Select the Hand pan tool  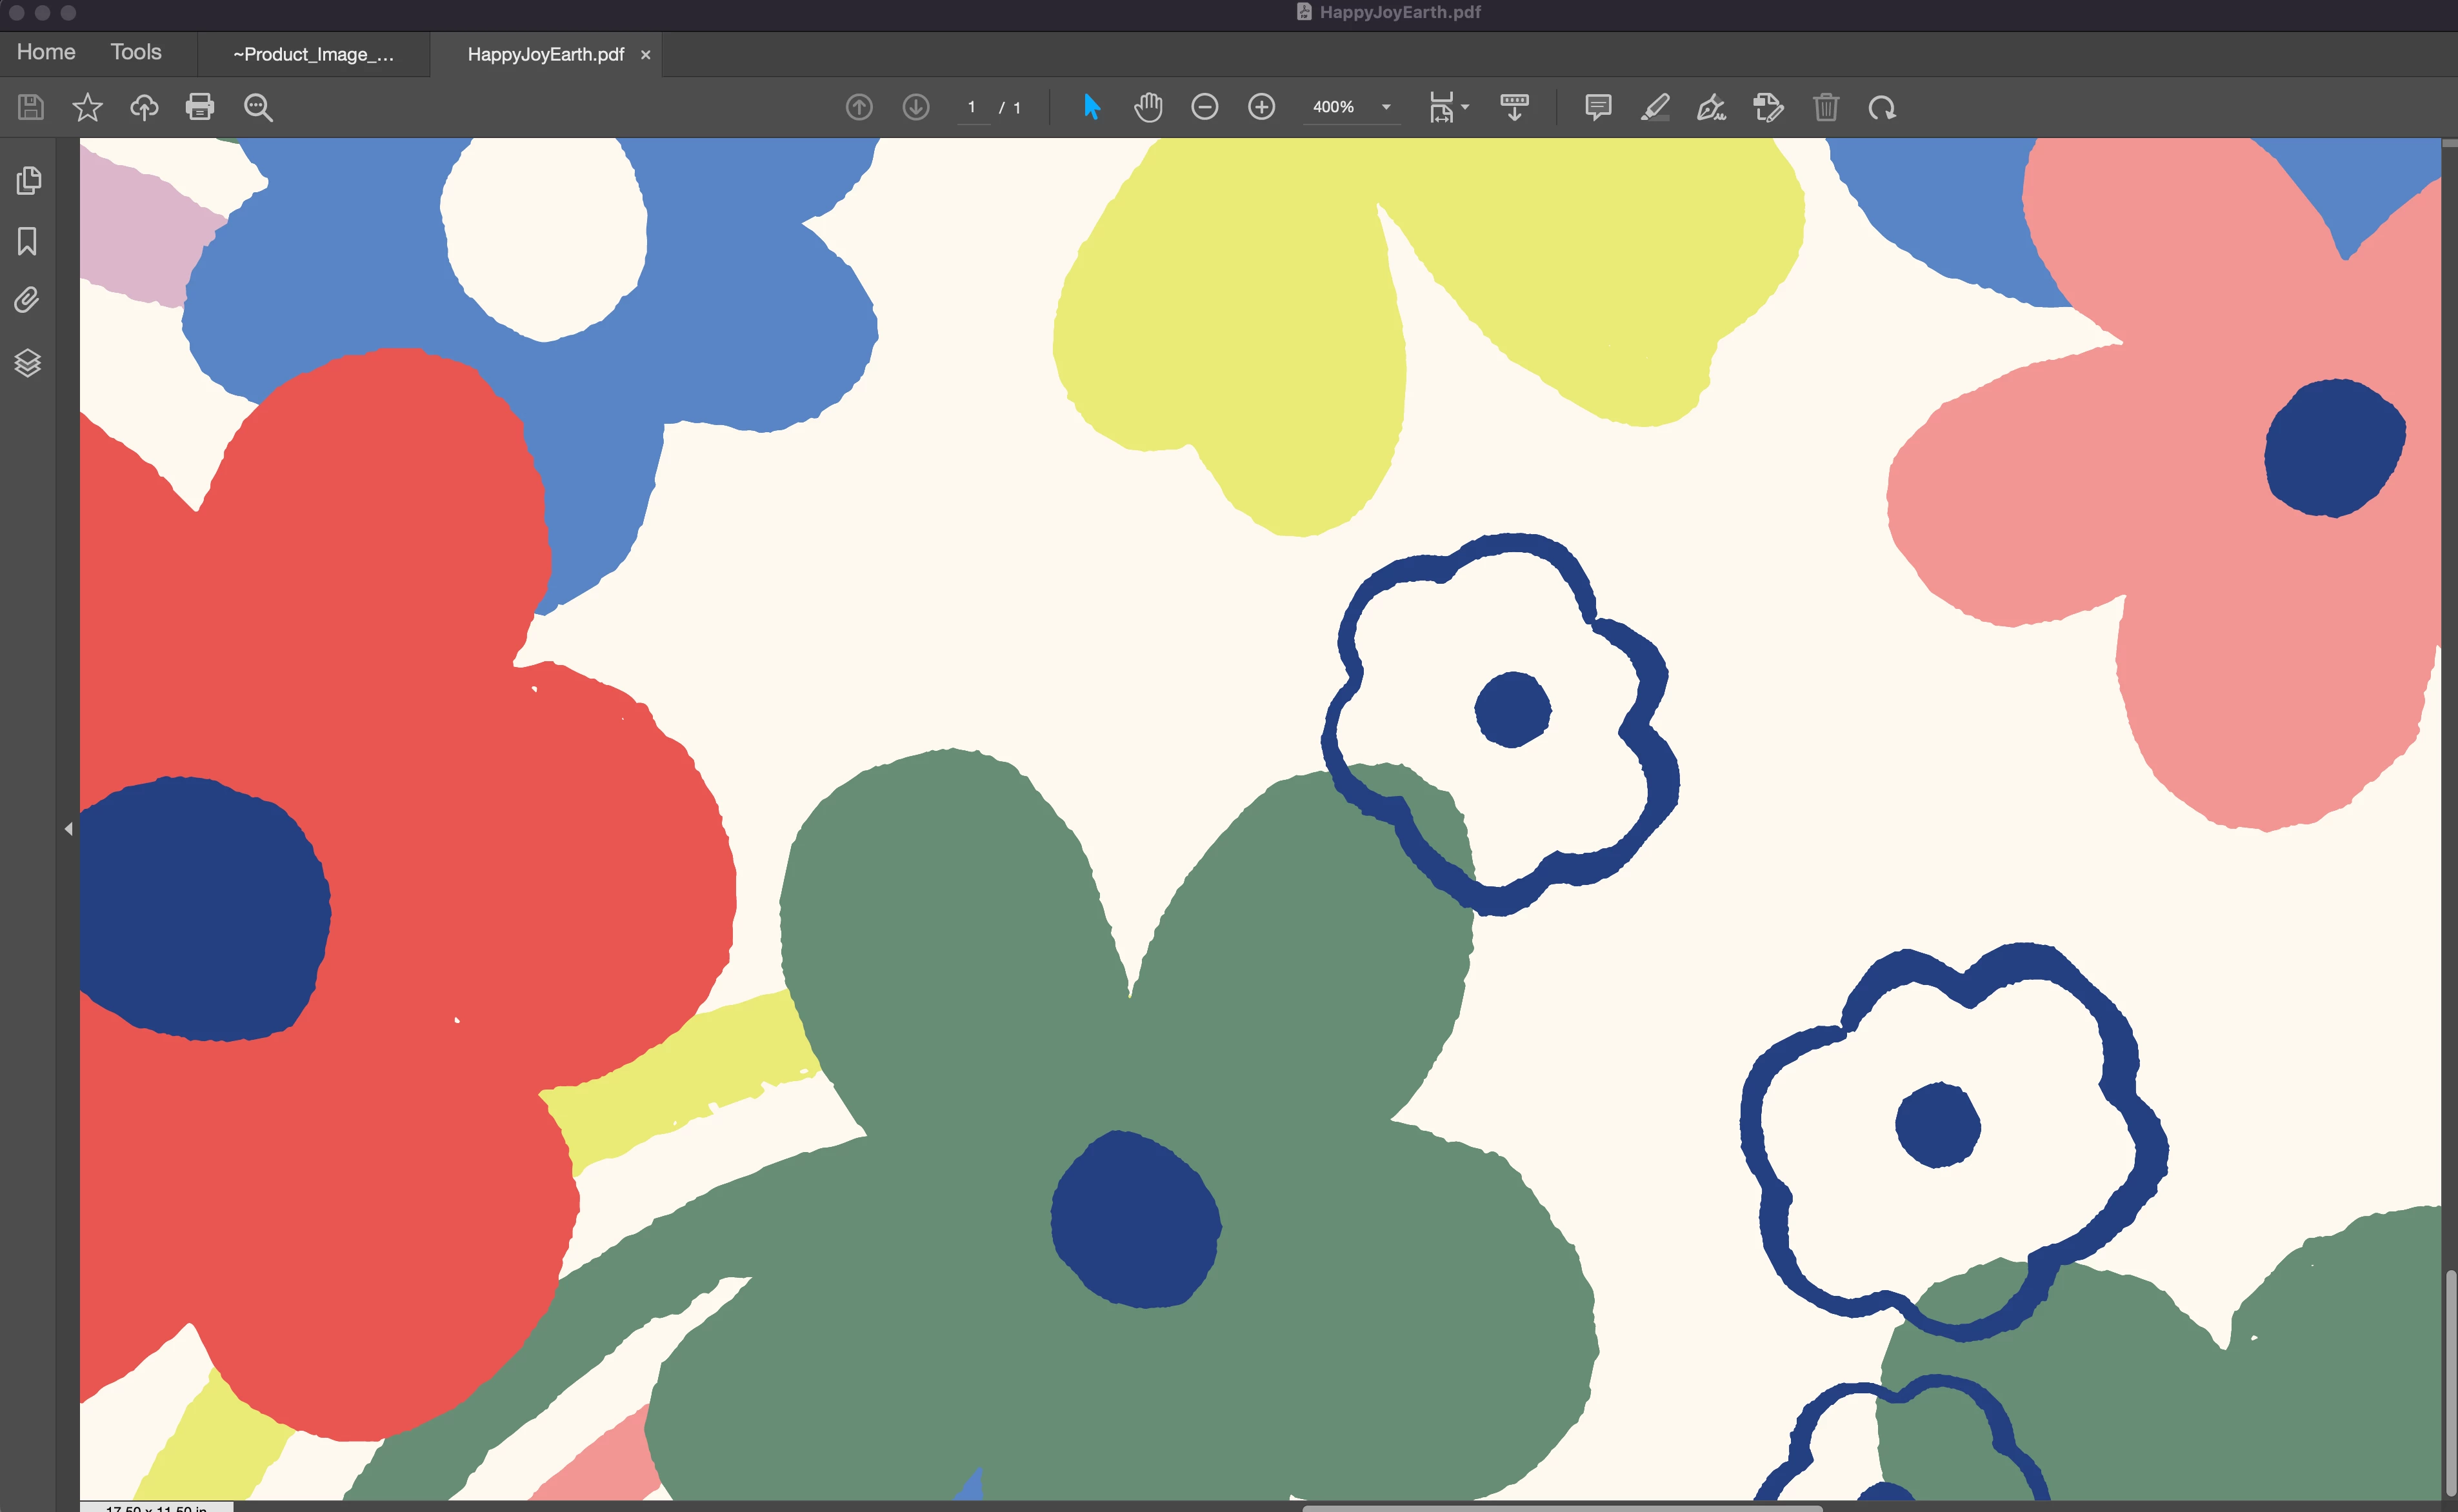(x=1148, y=107)
